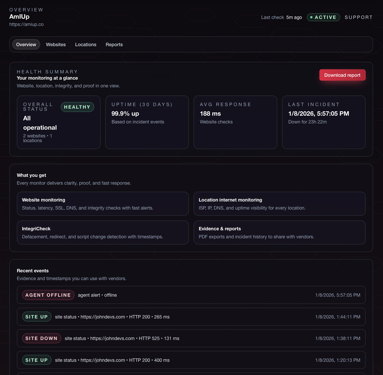
Task: Click the green ACTIVE status indicator dot
Action: click(x=312, y=17)
